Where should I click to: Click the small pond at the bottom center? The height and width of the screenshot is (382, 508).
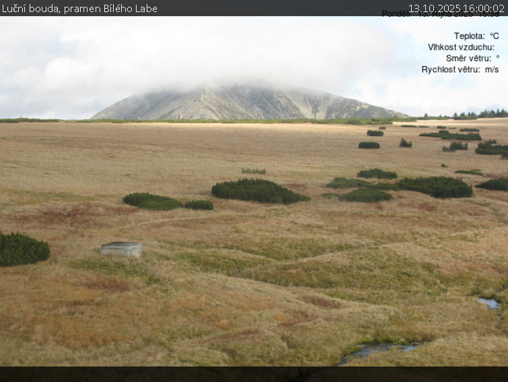[x=378, y=349]
